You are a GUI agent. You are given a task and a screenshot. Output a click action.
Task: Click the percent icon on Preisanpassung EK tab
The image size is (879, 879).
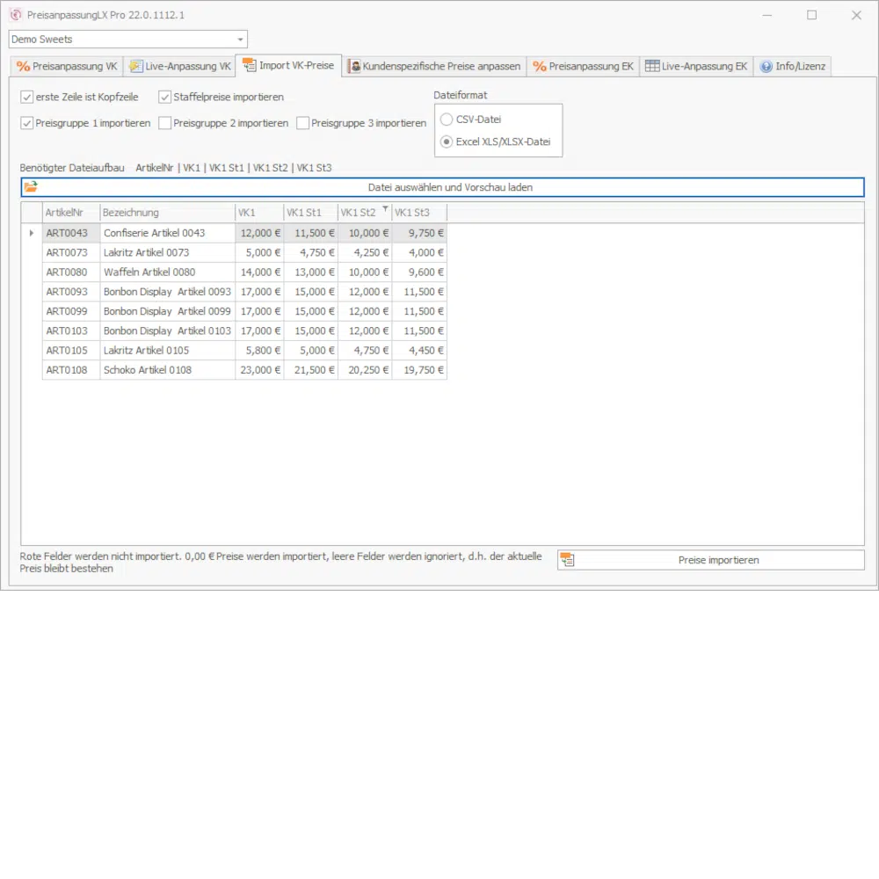[540, 67]
